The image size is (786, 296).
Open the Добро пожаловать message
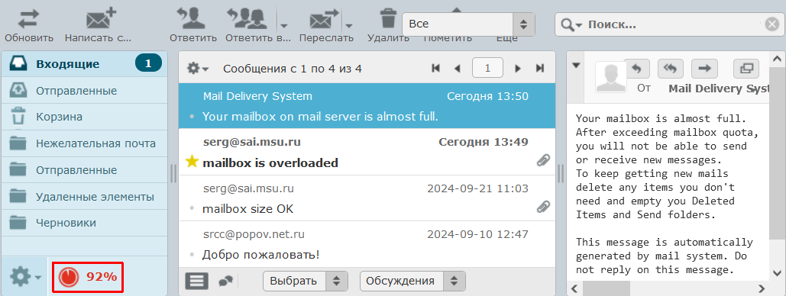point(367,244)
